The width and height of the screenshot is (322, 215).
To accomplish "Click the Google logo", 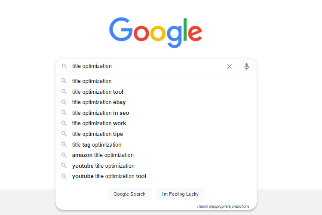I will point(156,32).
